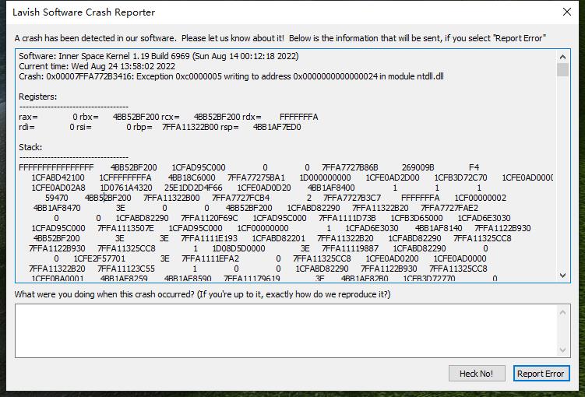Viewport: 585px width, 397px height.
Task: Click the 'Registers:' heading
Action: pos(37,97)
